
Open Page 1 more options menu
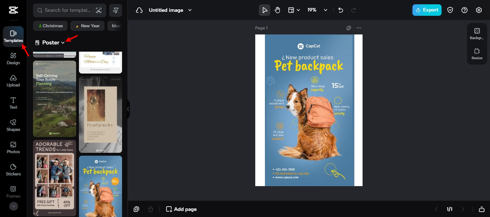point(359,28)
